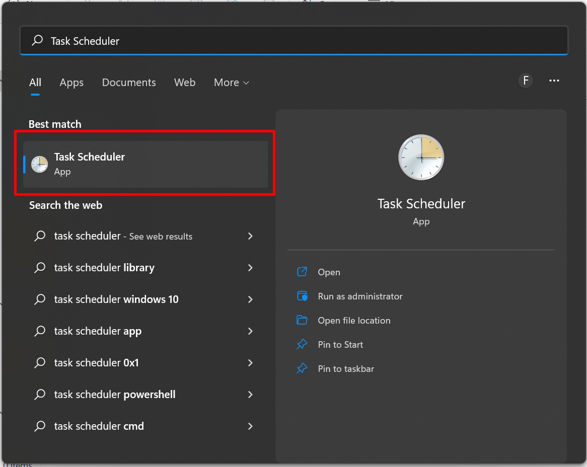Select Open in the preview pane
The height and width of the screenshot is (467, 587).
[x=329, y=272]
